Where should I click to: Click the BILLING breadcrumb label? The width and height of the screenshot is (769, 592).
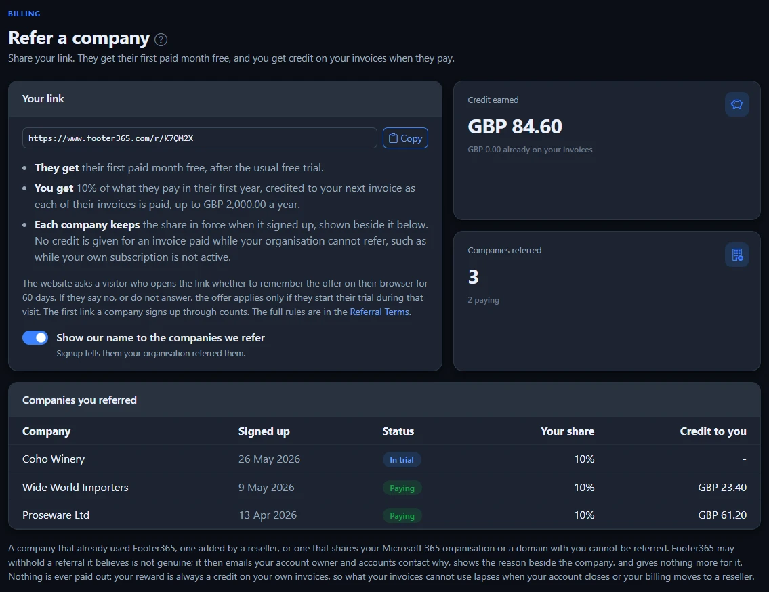[x=24, y=14]
